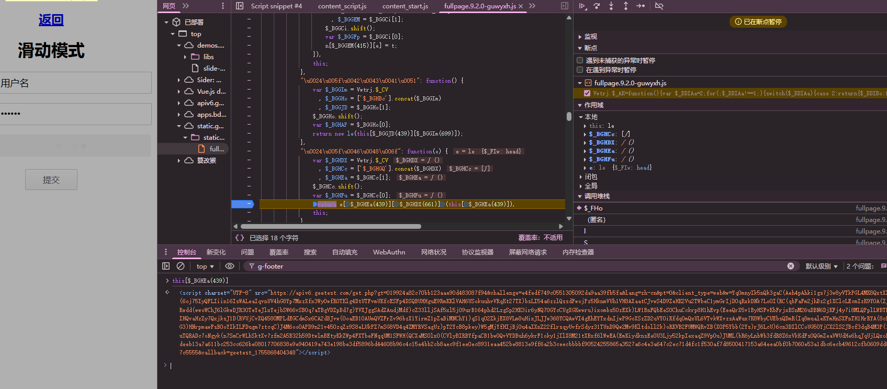Open the WebAuthn drawer tab
Screen dimensions: 887x389
[389, 252]
